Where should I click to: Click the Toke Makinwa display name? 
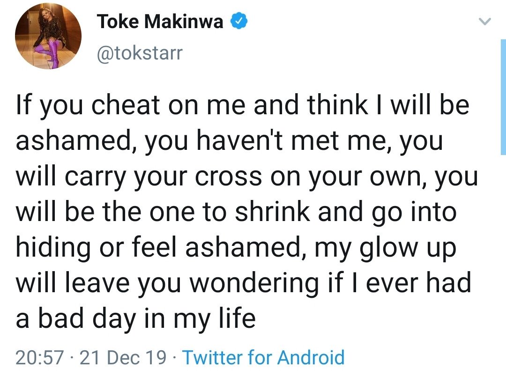pyautogui.click(x=160, y=22)
